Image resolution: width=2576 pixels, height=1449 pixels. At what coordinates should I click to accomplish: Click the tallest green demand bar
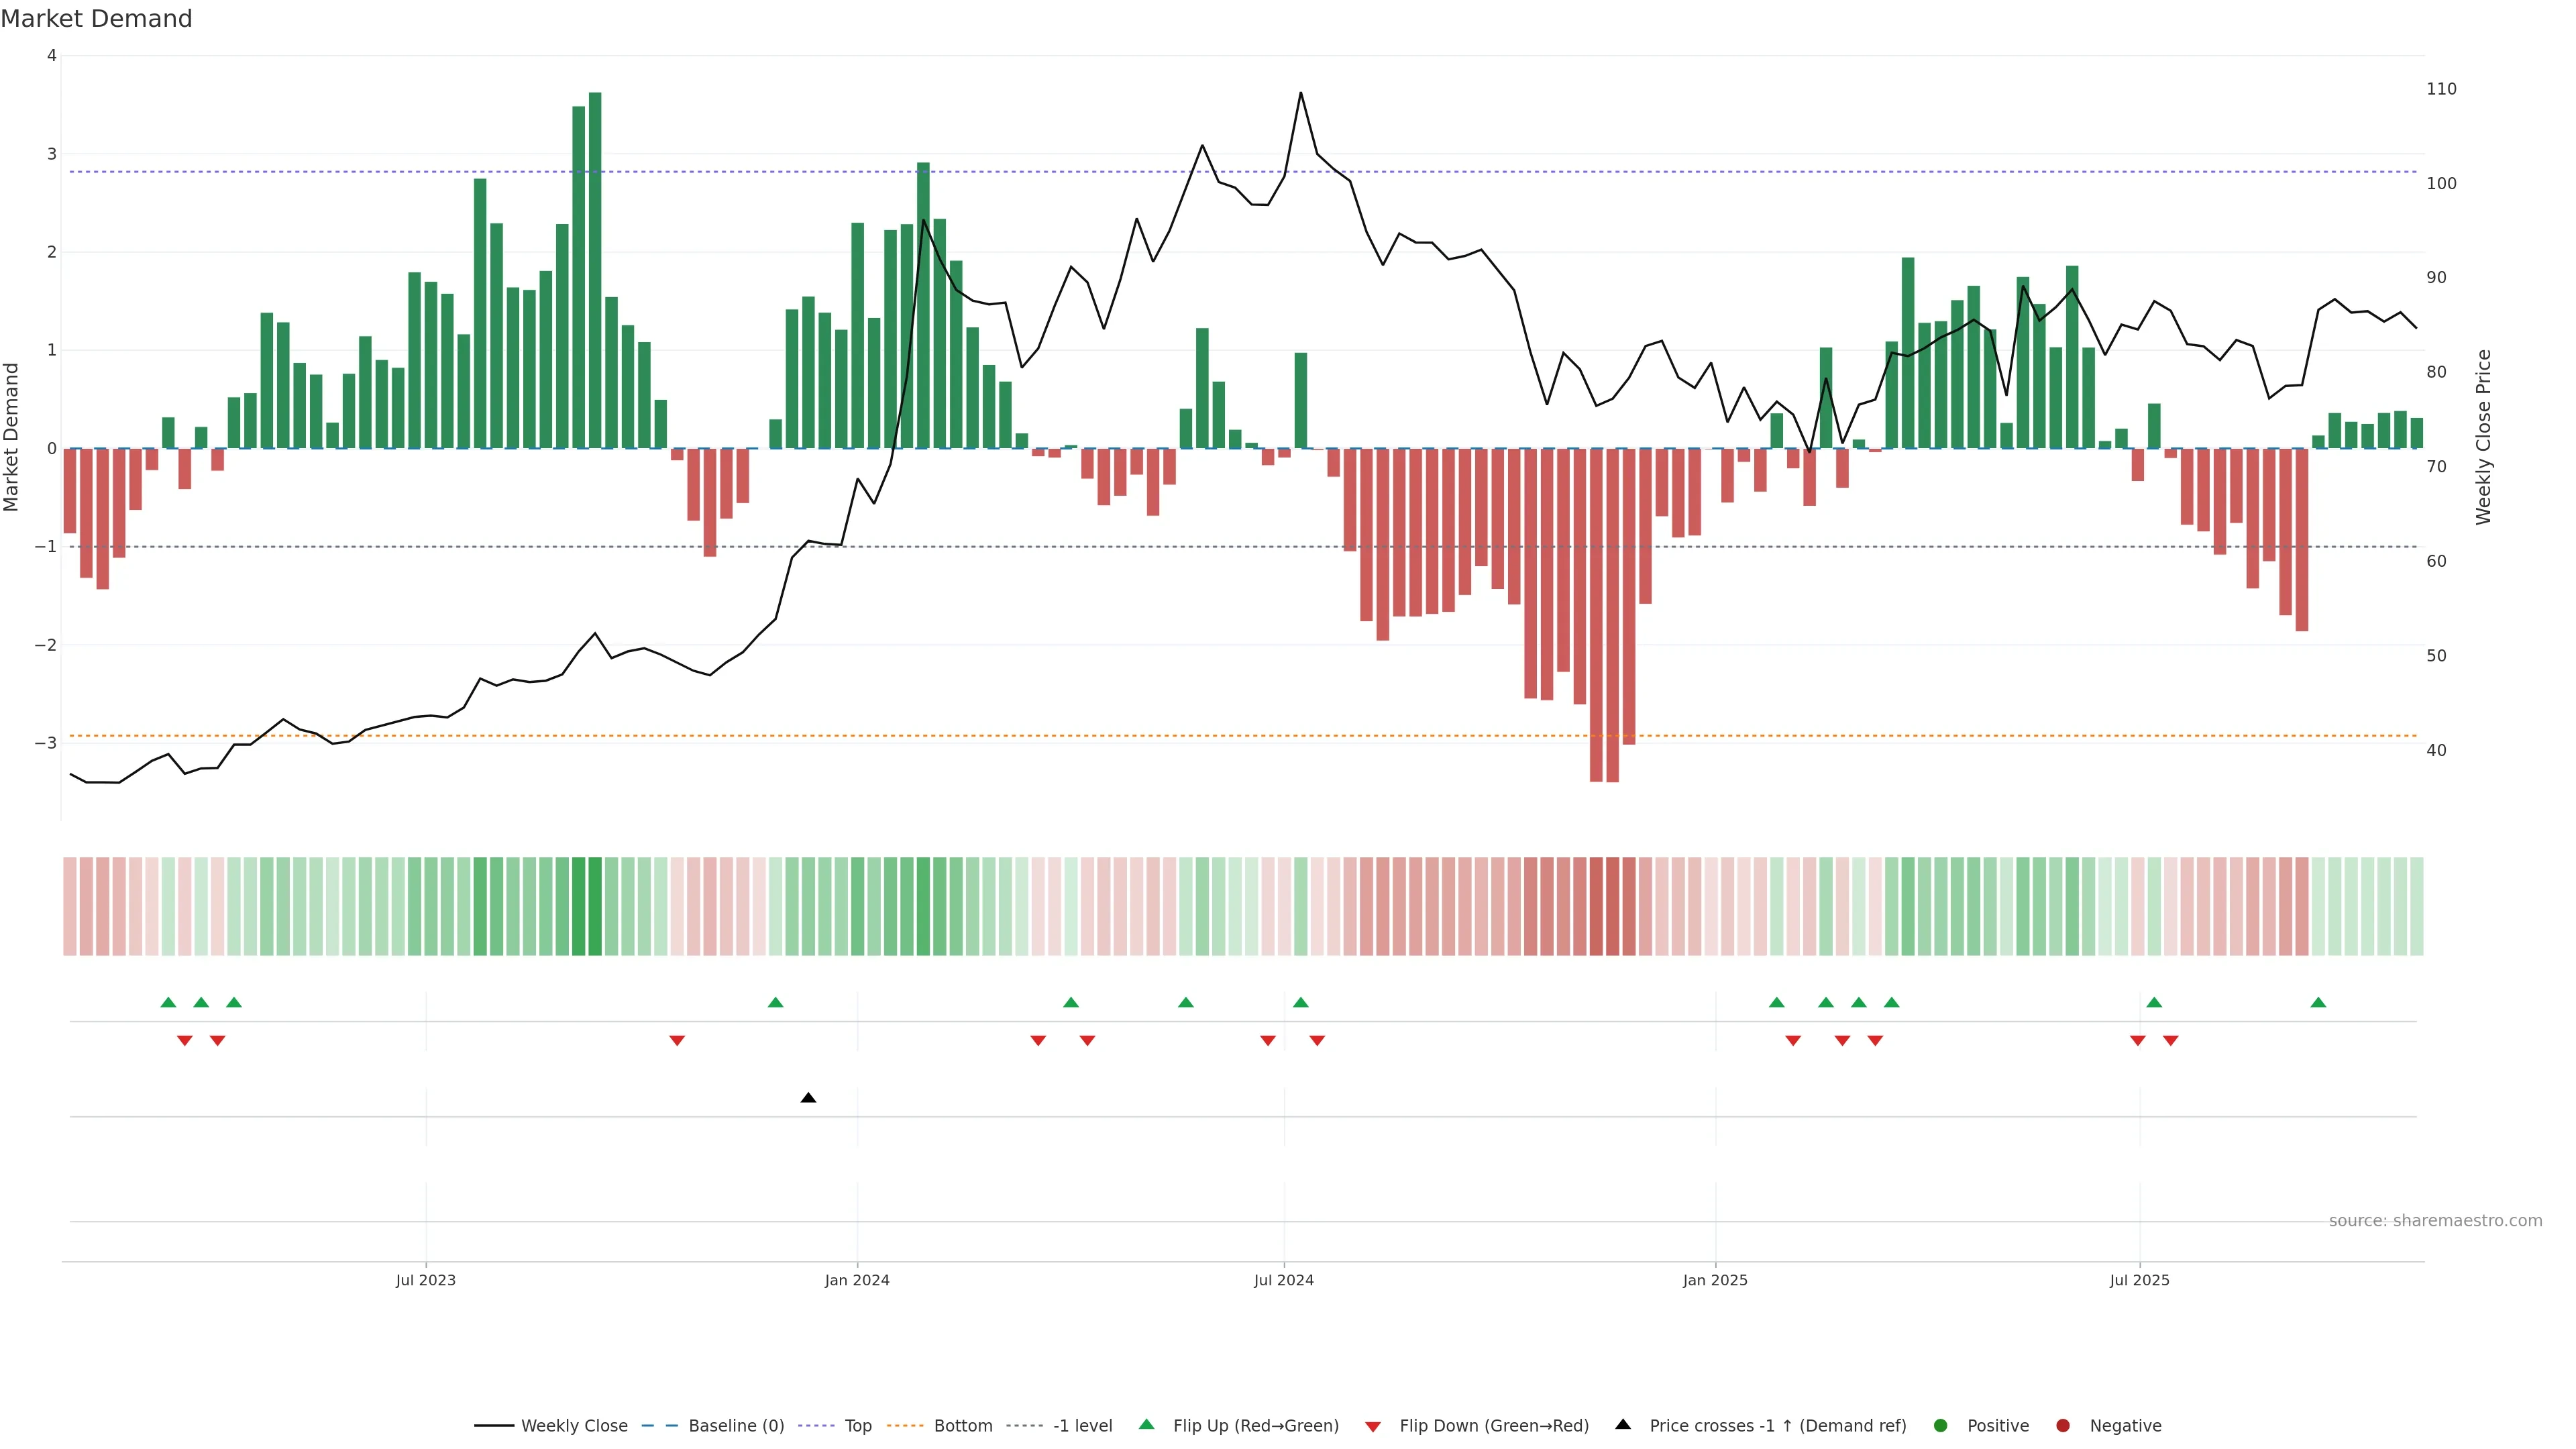click(595, 270)
